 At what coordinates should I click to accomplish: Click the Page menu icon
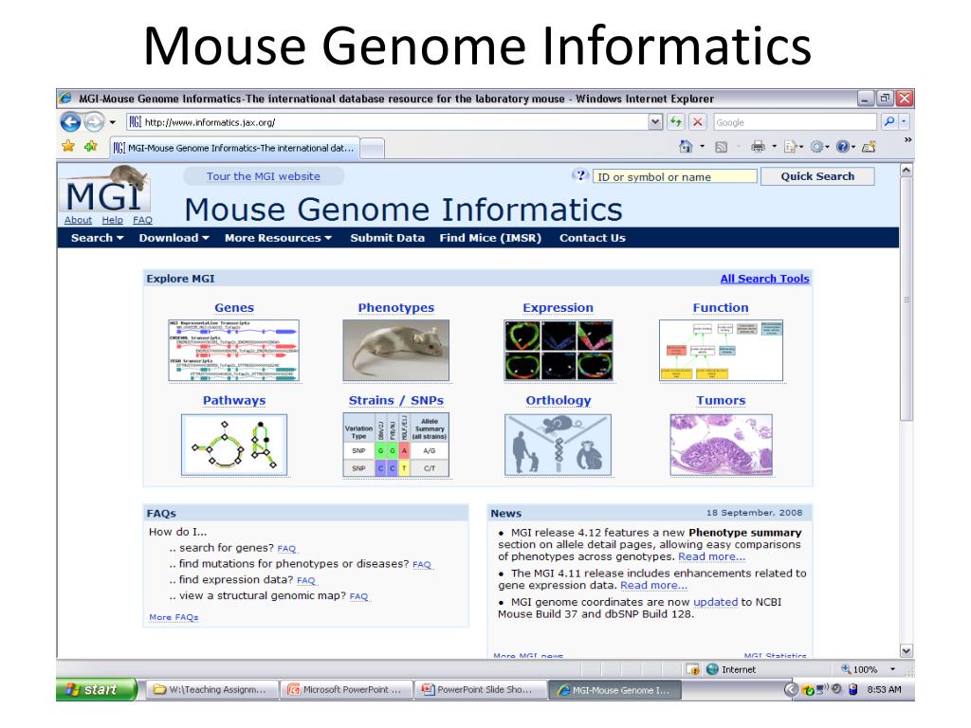pyautogui.click(x=790, y=147)
